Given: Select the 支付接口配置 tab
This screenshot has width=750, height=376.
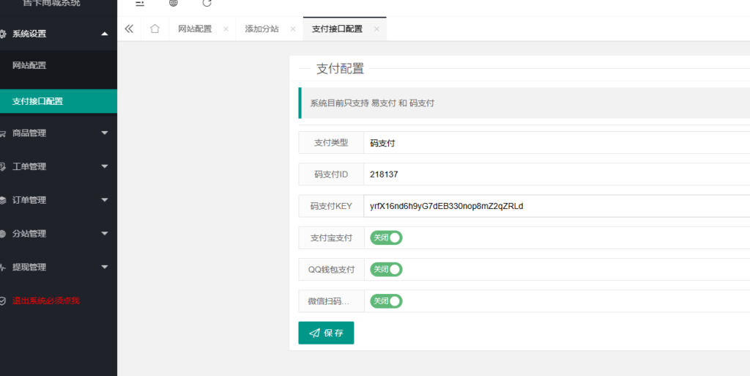Looking at the screenshot, I should click(337, 29).
